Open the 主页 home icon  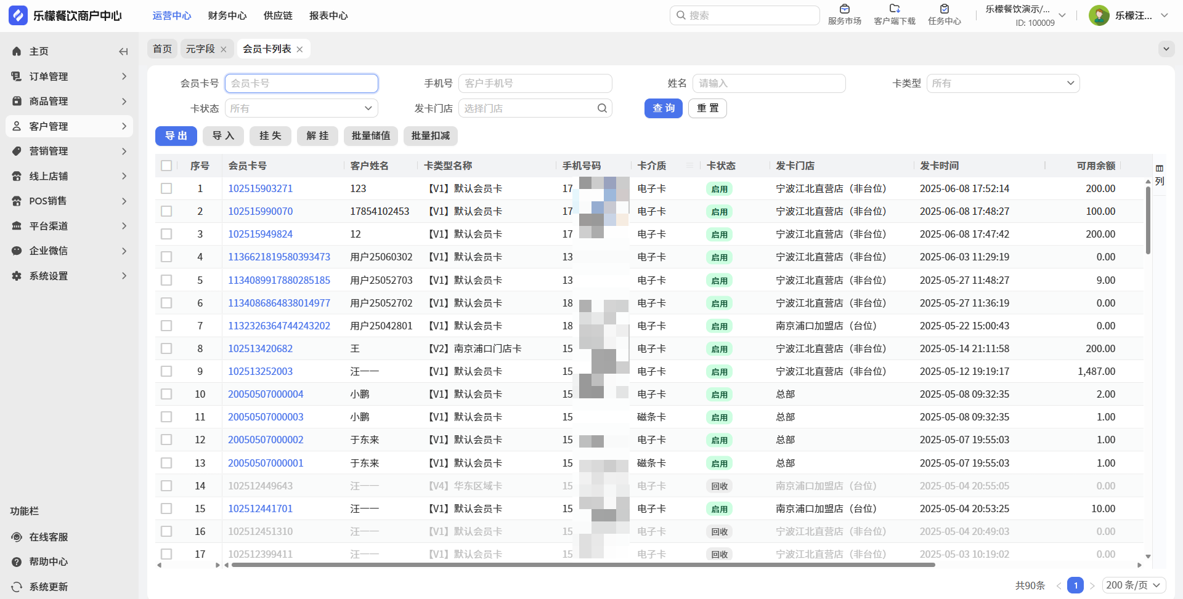(17, 52)
